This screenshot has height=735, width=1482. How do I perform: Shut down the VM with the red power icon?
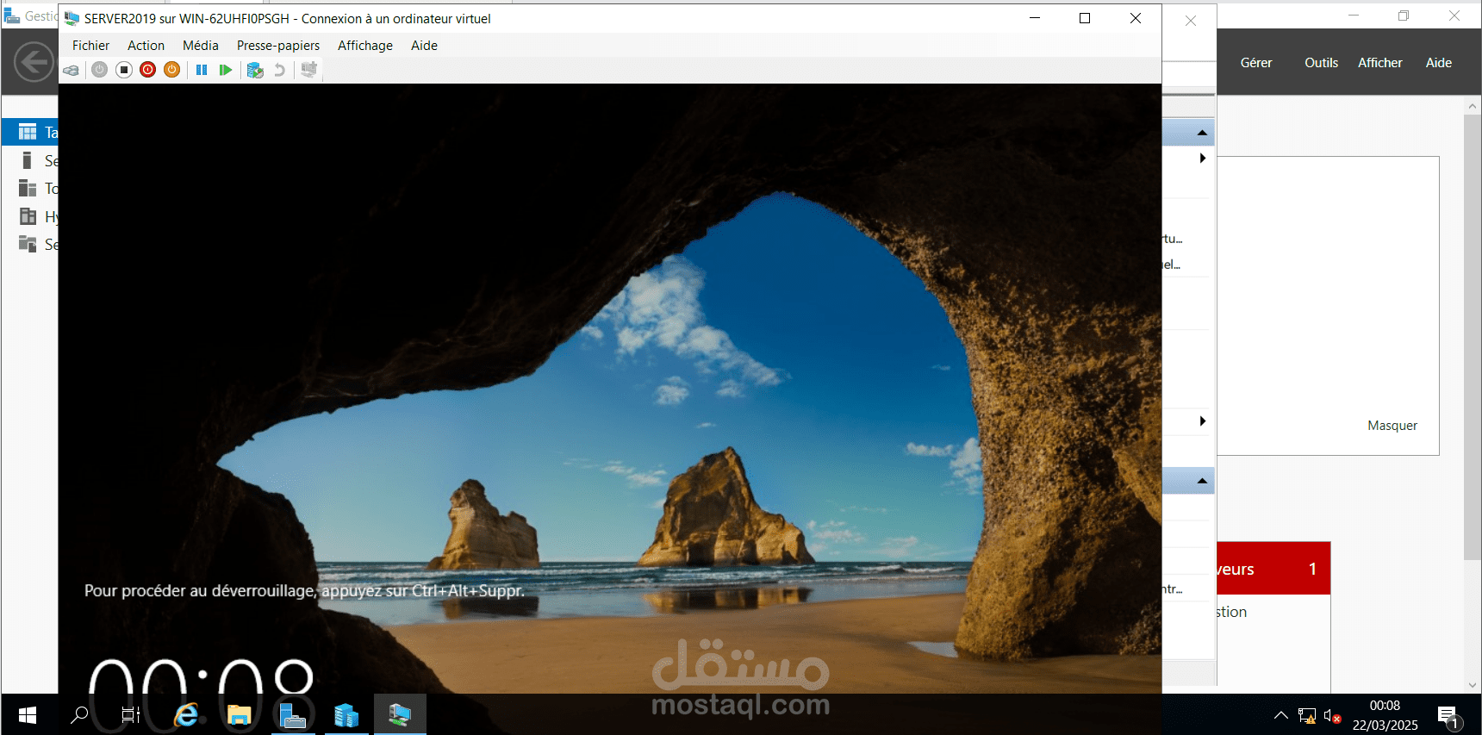click(x=148, y=70)
